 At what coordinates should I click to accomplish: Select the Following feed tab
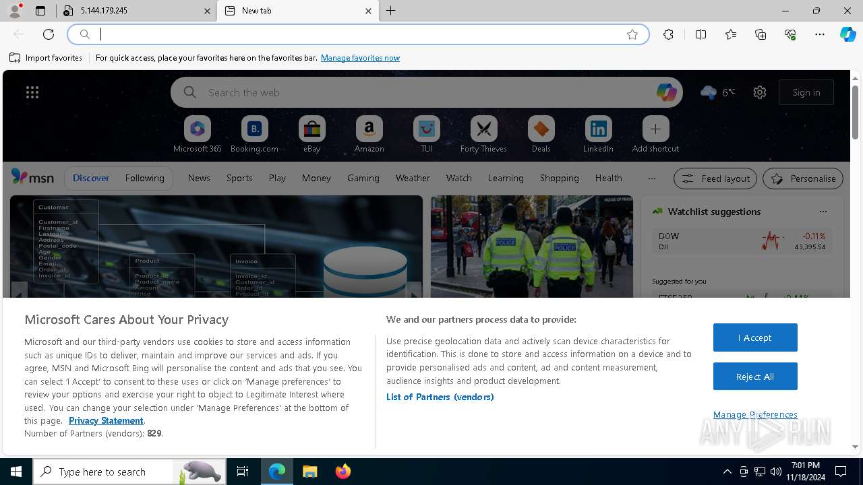tap(144, 178)
